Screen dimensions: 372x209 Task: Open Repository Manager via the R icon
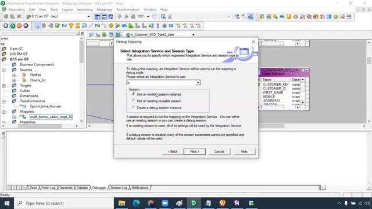pyautogui.click(x=6, y=26)
